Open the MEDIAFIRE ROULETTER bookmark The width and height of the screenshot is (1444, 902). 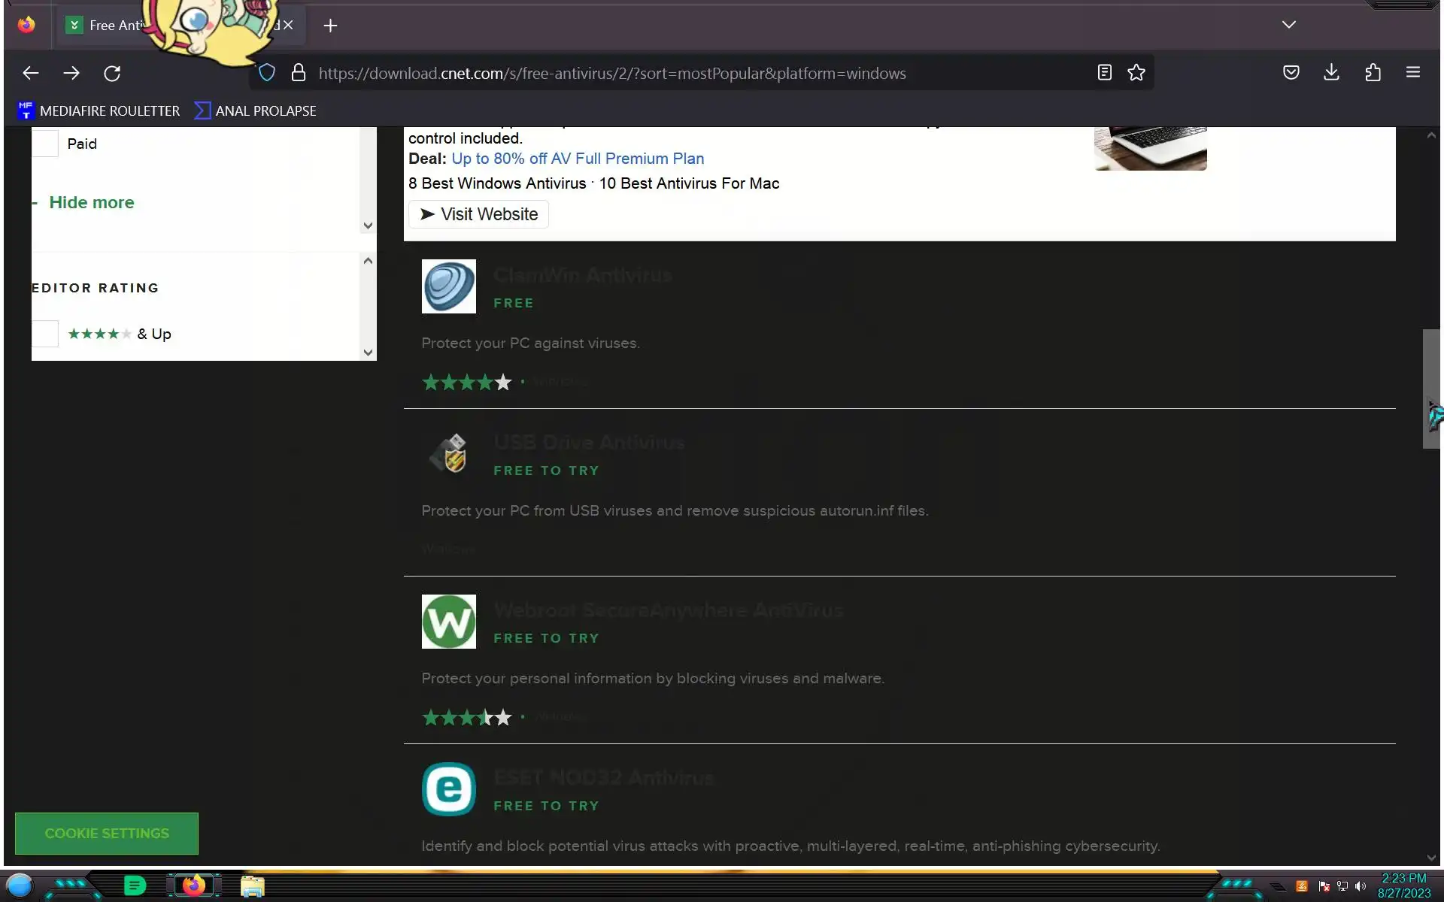tap(99, 111)
